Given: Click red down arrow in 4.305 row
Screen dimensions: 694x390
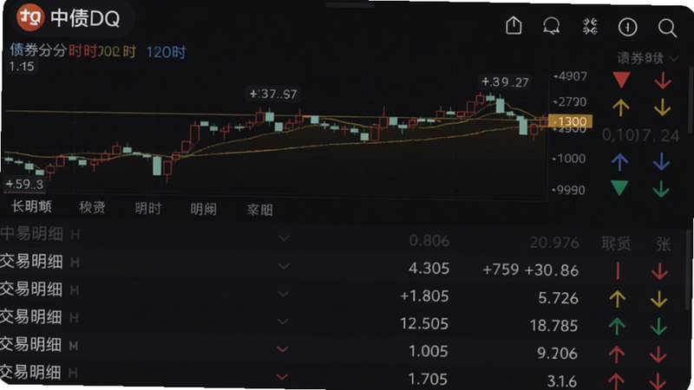Looking at the screenshot, I should coord(659,271).
